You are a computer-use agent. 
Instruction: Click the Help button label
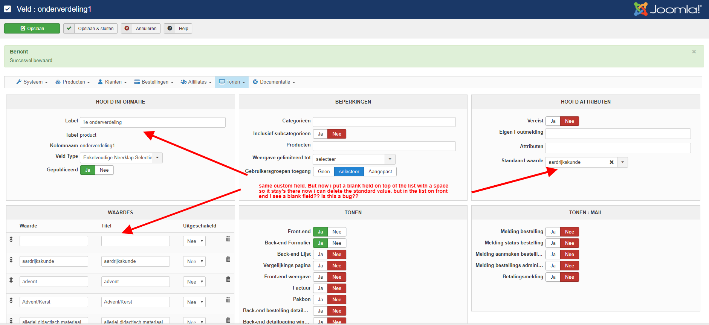pos(183,29)
